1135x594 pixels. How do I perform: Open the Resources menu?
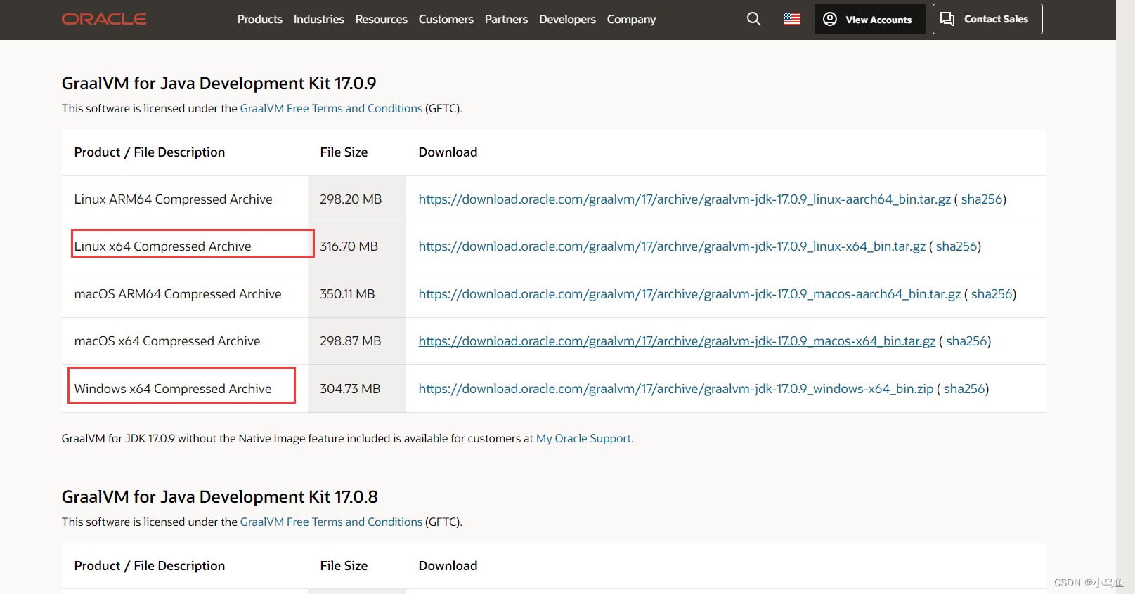[x=381, y=19]
